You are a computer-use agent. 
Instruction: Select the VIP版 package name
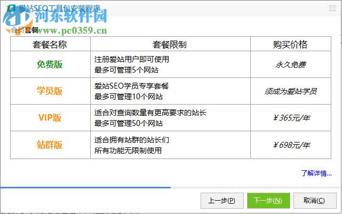[50, 117]
